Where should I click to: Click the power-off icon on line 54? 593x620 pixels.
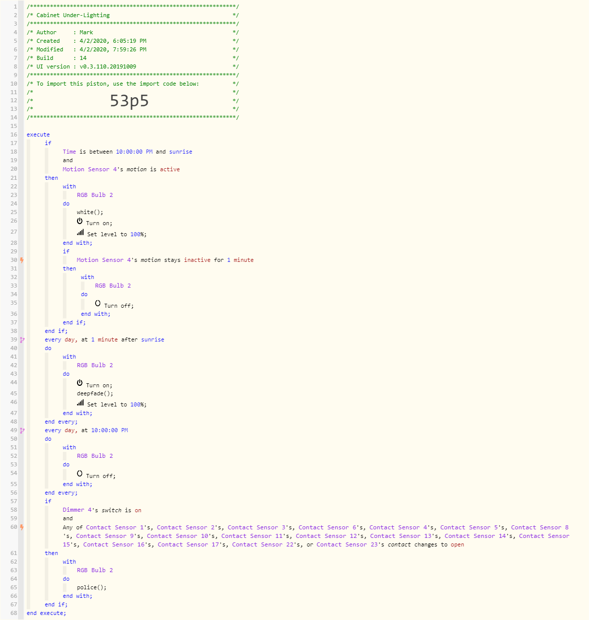click(80, 473)
